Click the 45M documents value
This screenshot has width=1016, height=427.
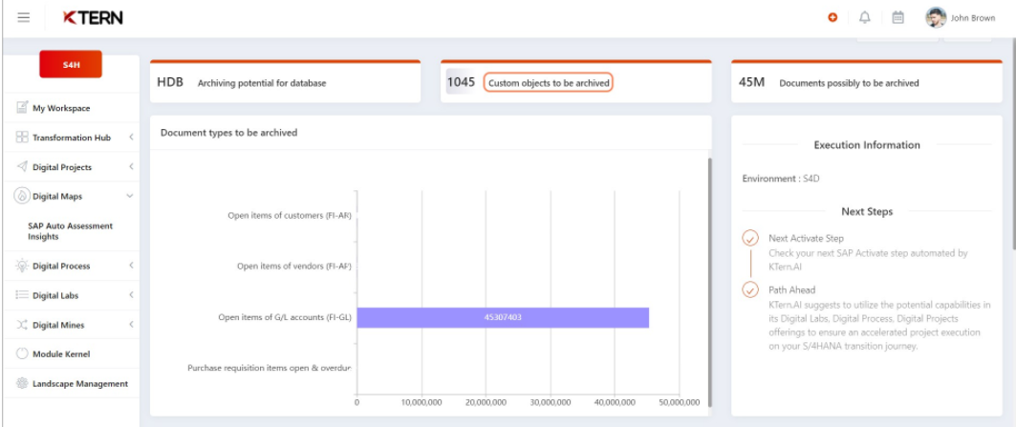pos(751,82)
